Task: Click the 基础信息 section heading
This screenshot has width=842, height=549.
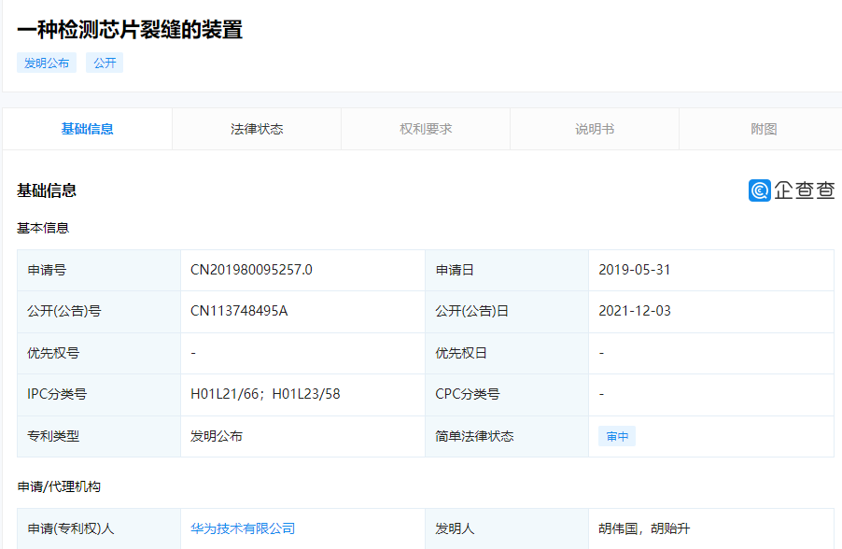Action: point(46,190)
